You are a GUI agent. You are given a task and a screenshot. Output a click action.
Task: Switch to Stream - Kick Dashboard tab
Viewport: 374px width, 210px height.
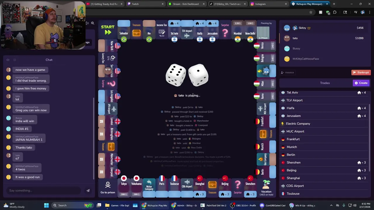[187, 4]
